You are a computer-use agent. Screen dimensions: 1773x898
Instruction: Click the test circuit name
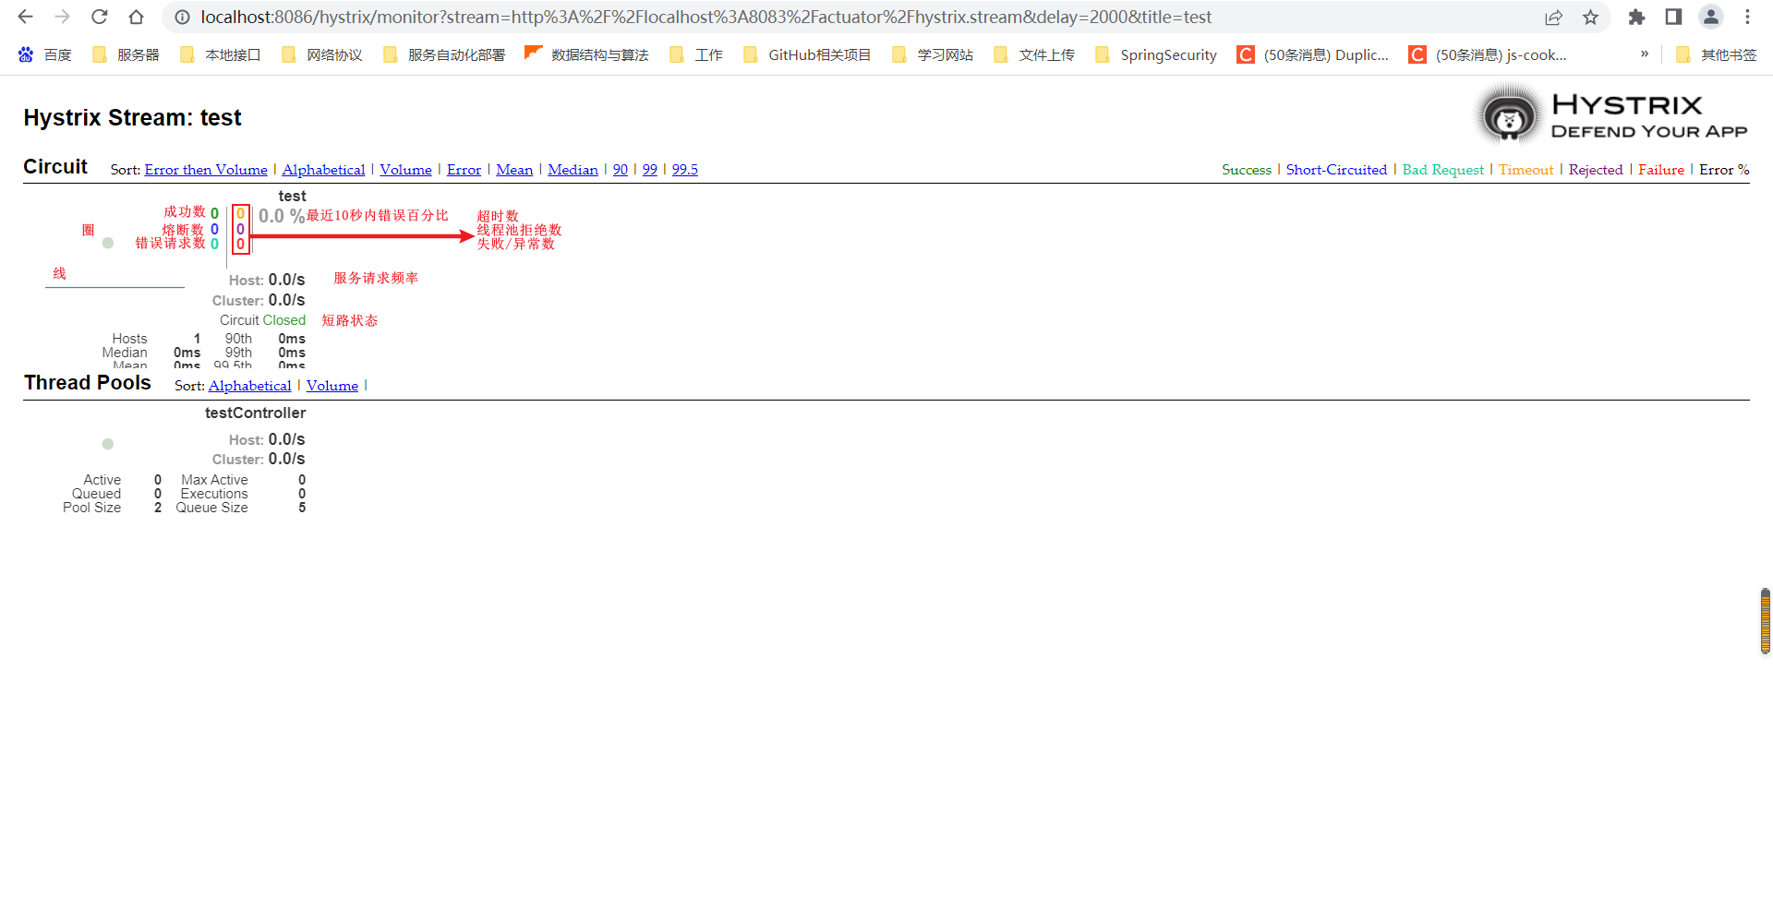[292, 196]
